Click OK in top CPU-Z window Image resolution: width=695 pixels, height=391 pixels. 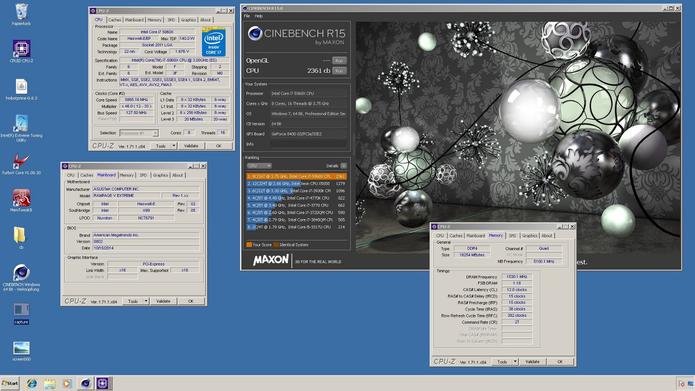point(219,146)
